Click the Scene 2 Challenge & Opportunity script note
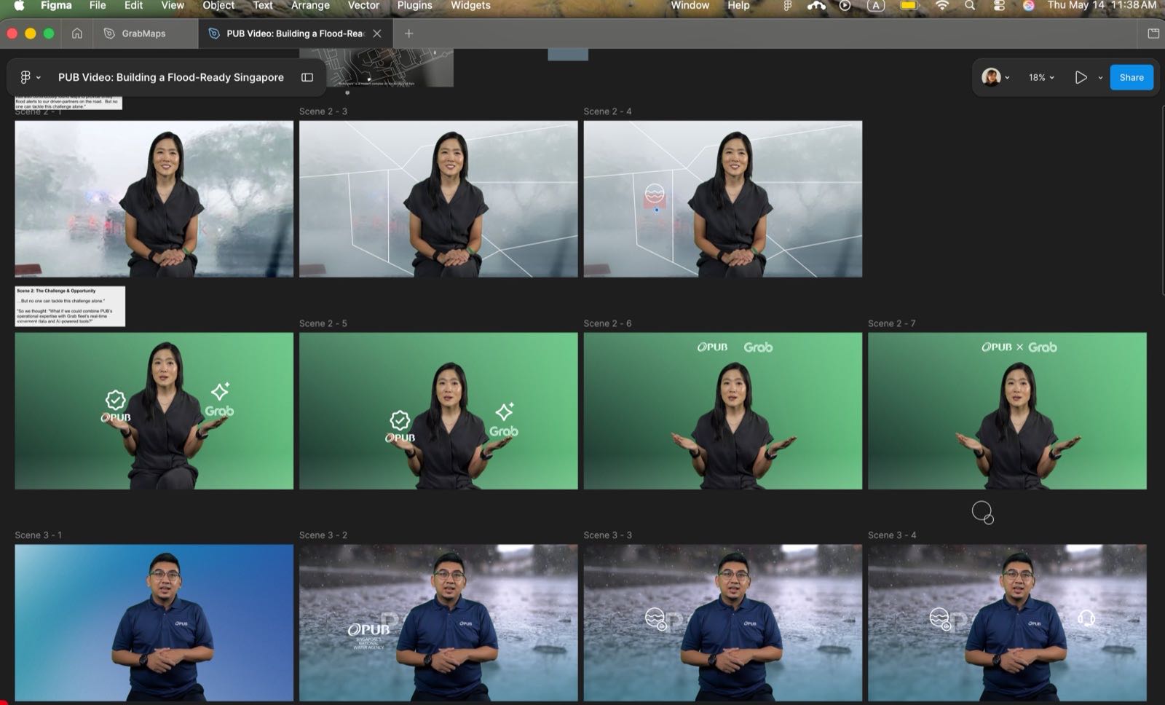The image size is (1165, 705). pyautogui.click(x=70, y=306)
